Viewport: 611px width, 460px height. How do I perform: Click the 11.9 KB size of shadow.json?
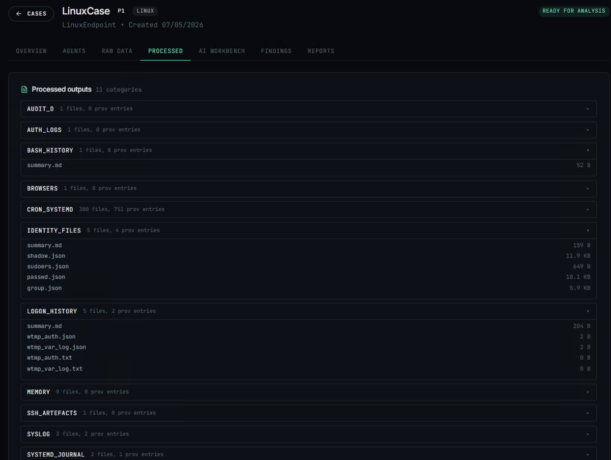point(578,256)
